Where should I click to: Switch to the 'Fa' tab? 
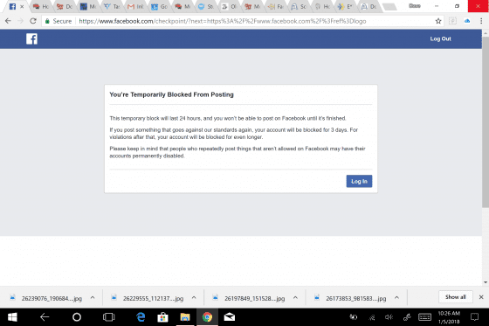276,7
